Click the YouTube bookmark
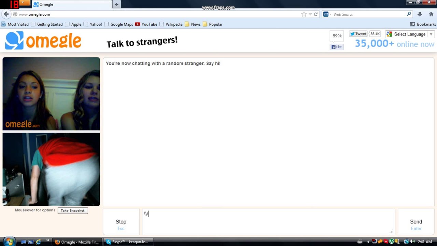Image resolution: width=437 pixels, height=246 pixels. tap(146, 24)
